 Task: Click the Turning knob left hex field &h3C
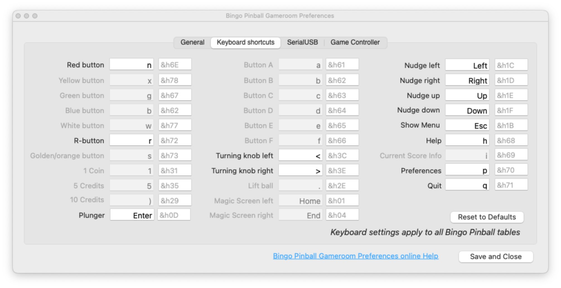point(342,155)
